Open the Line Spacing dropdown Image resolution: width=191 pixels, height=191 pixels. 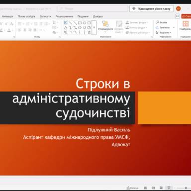[55, 23]
